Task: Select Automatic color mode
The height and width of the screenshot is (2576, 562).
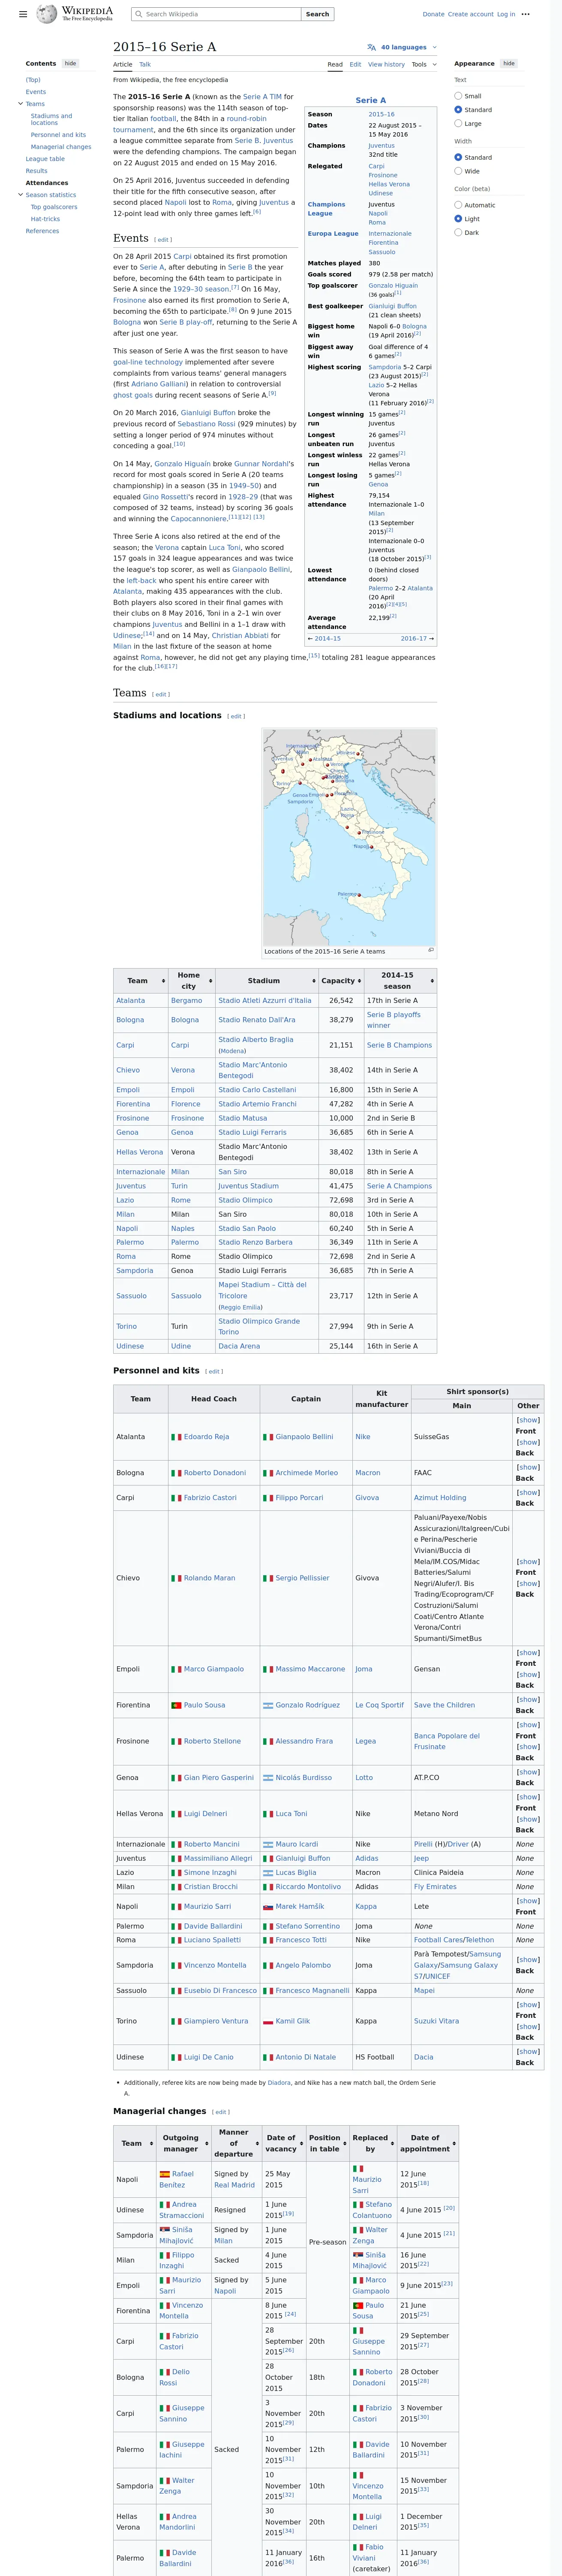Action: 458,205
